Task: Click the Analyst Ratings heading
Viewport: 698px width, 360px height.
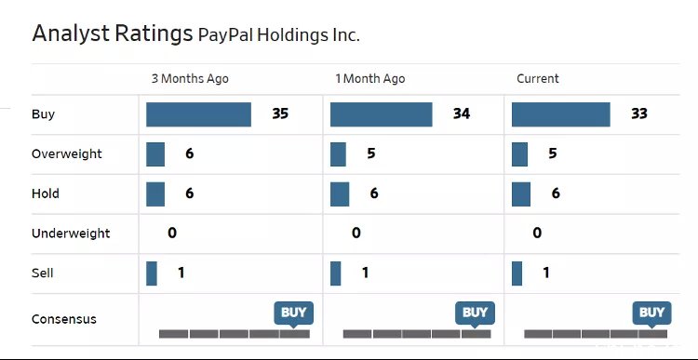Action: [113, 33]
